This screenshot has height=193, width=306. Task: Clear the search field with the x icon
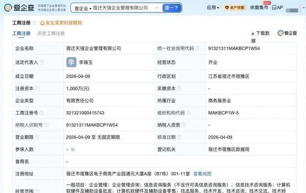point(156,8)
